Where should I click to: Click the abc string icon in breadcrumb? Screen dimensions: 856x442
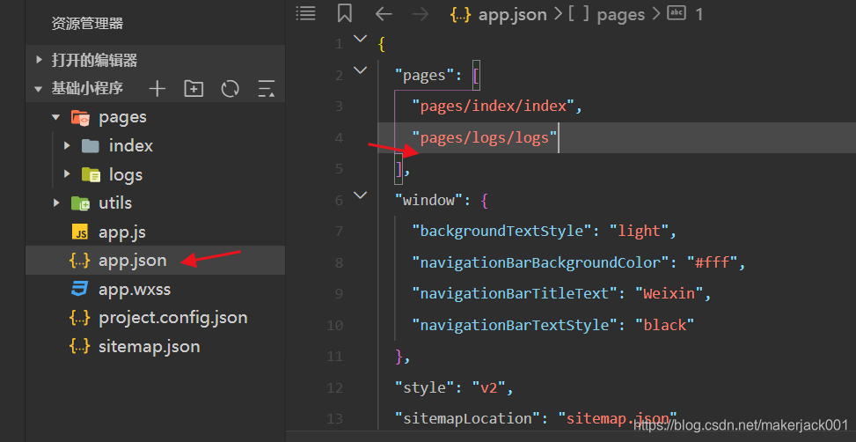coord(677,14)
